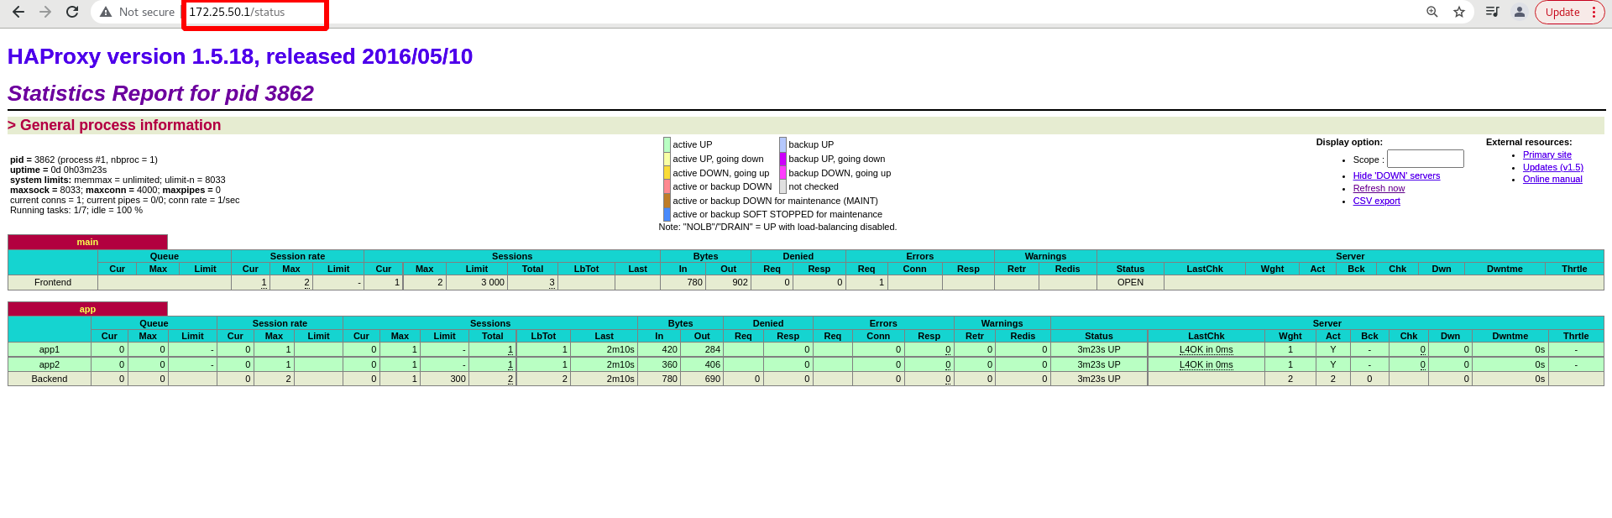Click the app2 server row label

pyautogui.click(x=50, y=364)
